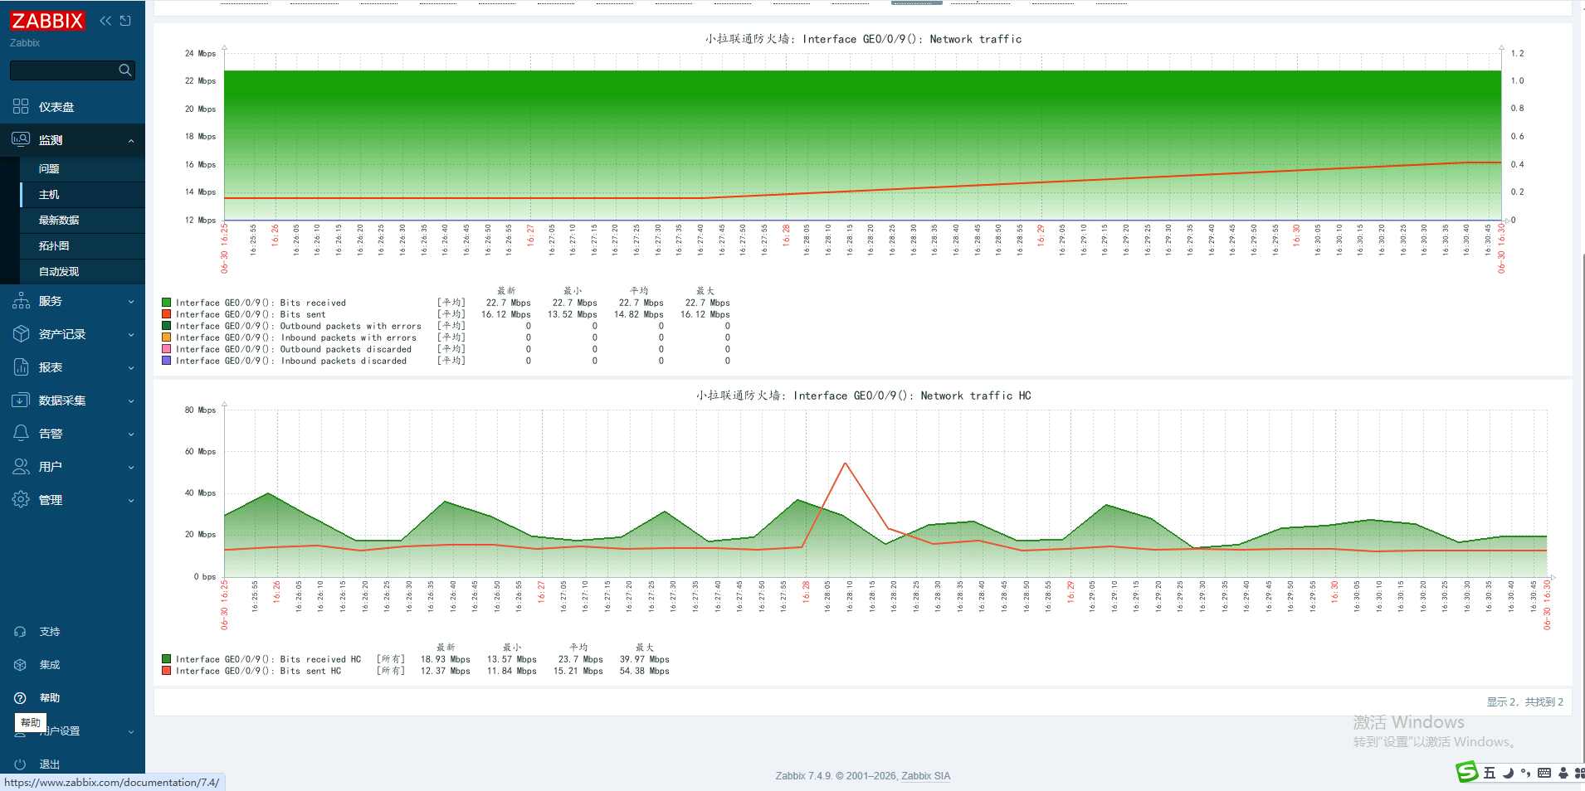
Task: Collapse the 监测 menu section
Action: [131, 140]
